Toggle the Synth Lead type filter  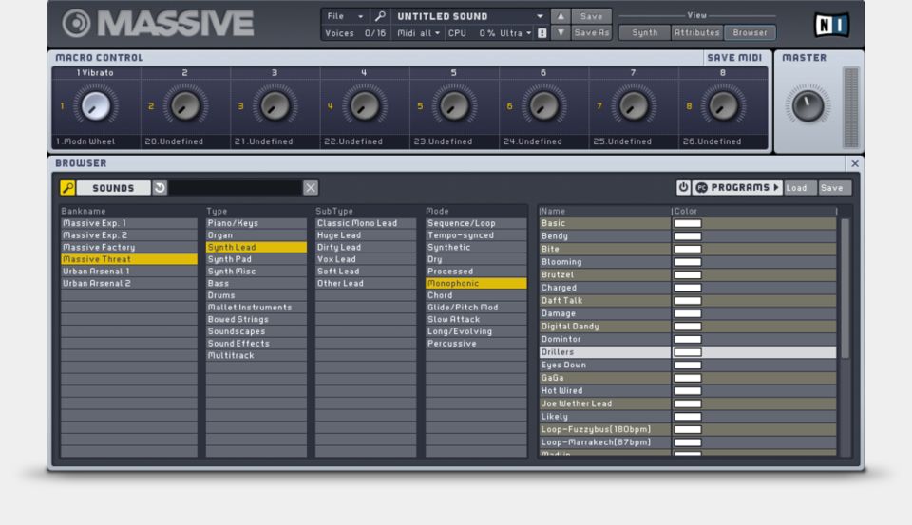pos(256,248)
